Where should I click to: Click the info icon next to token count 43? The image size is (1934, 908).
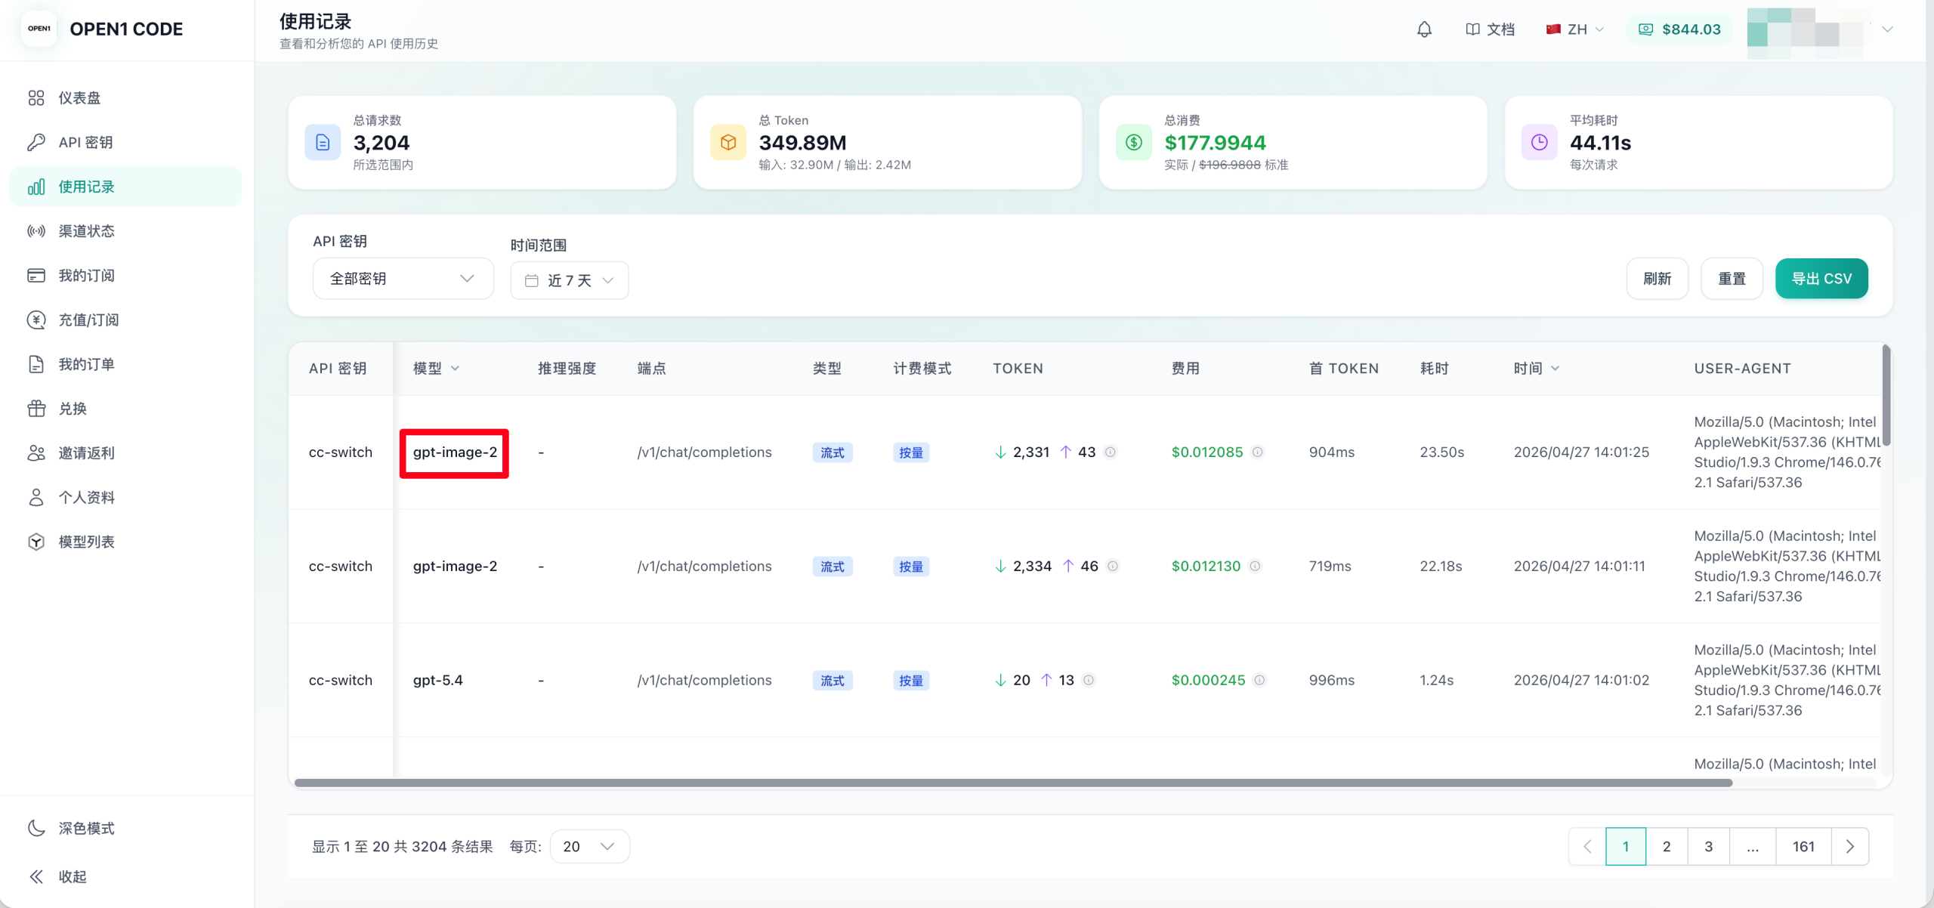1111,452
